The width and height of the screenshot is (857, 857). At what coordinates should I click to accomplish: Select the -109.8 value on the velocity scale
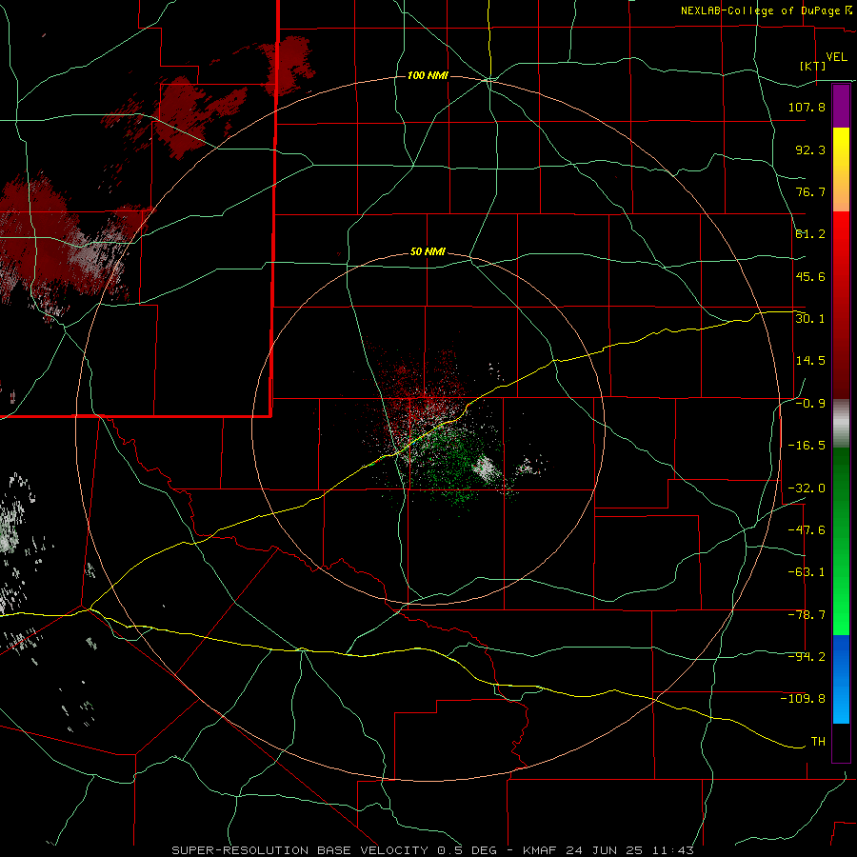pos(803,699)
